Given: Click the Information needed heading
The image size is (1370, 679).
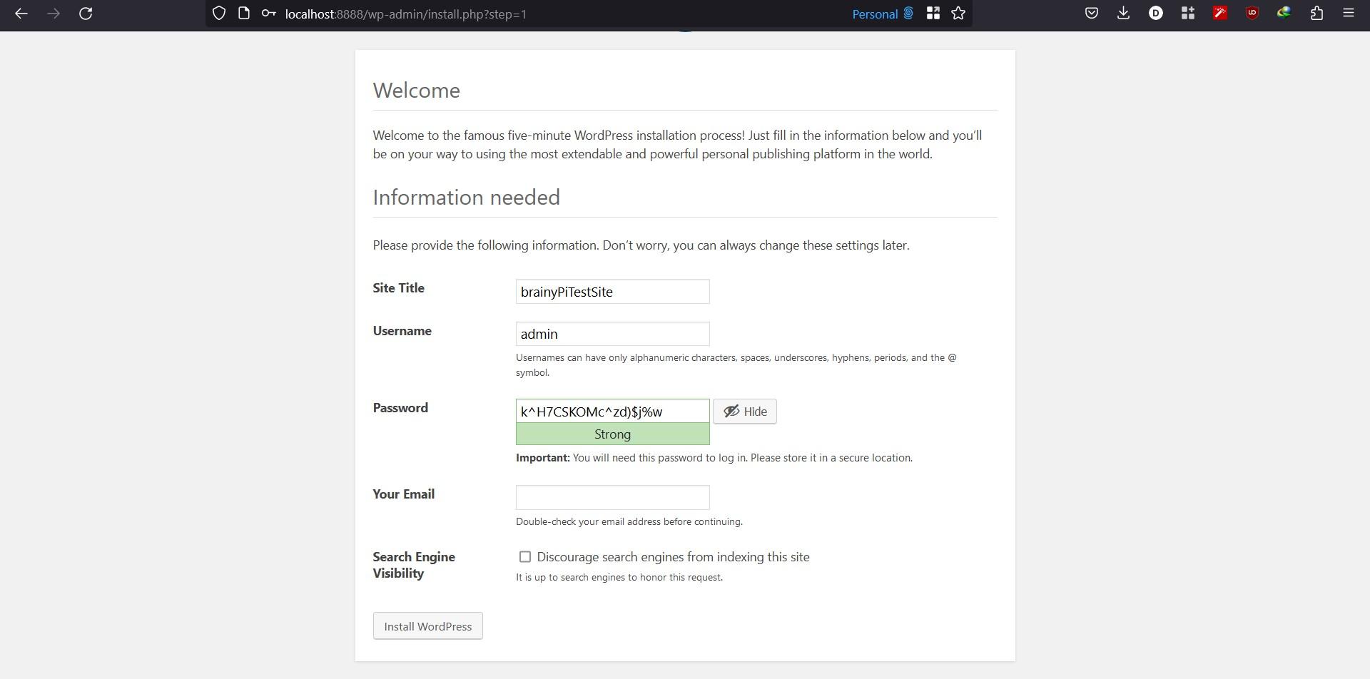Looking at the screenshot, I should [466, 198].
